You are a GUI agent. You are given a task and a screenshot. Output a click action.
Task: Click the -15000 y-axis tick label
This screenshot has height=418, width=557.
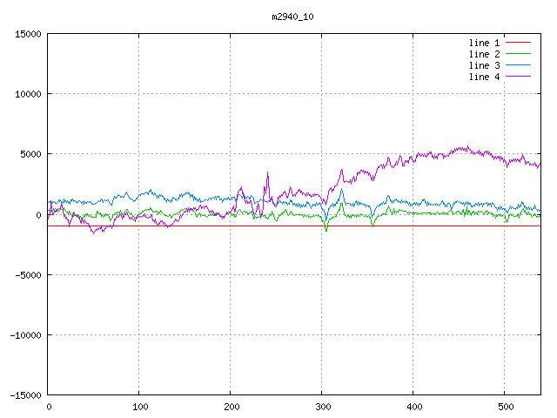tap(24, 394)
